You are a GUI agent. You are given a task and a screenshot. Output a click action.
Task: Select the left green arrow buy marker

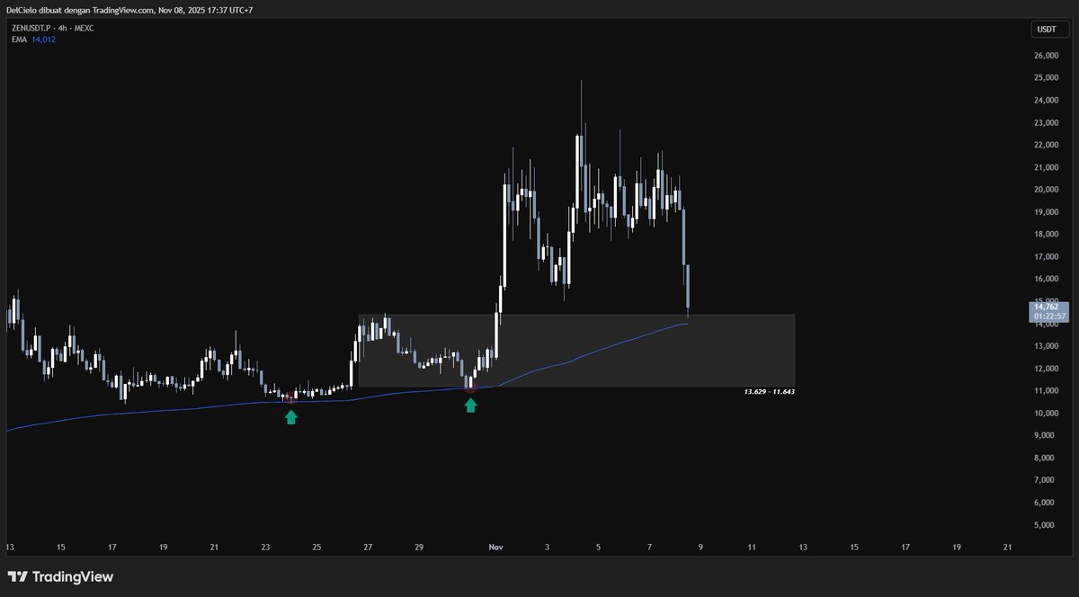point(290,416)
